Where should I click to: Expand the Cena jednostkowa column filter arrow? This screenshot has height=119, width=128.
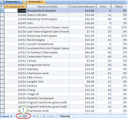click(95, 7)
